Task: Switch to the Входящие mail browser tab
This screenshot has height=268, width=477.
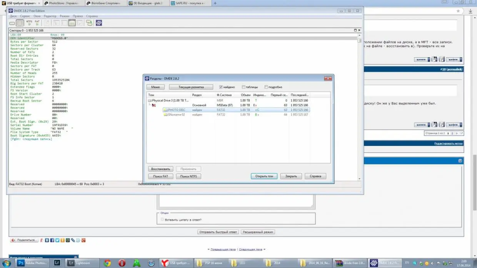Action: [147, 3]
